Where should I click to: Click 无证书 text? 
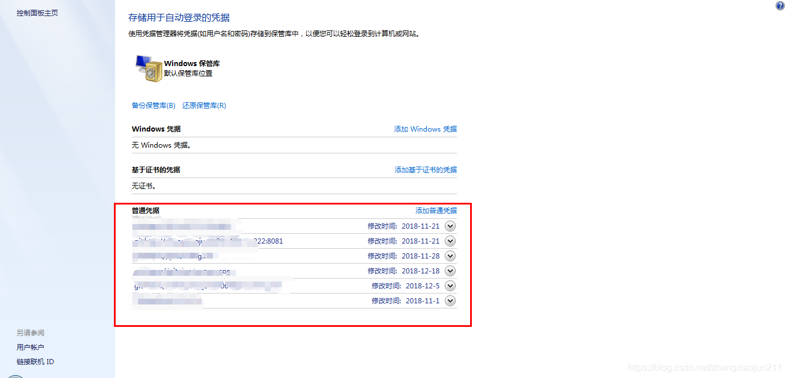[144, 186]
